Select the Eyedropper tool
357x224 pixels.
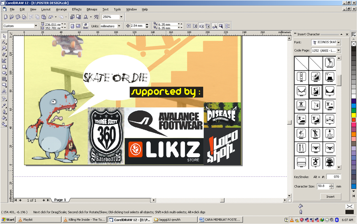coord(4,106)
